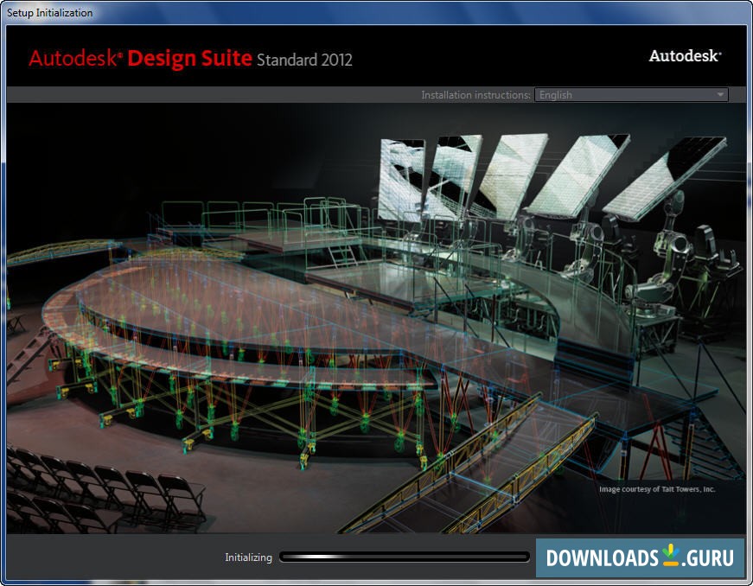Click the Installation instructions label

pos(475,95)
